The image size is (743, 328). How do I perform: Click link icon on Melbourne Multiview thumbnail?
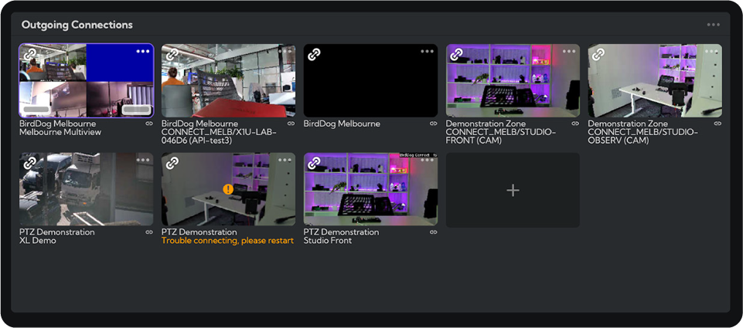[29, 55]
